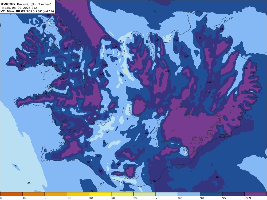This screenshot has width=267, height=200.
Task: Click the legend tick label '99.9'
Action: [x=248, y=198]
